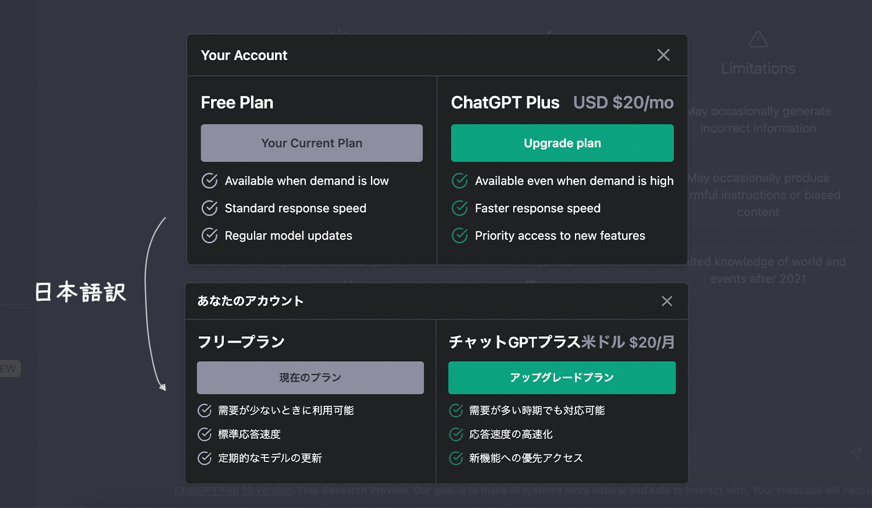Toggle the check beside "応答速度の高速化"
This screenshot has width=872, height=508.
[455, 434]
